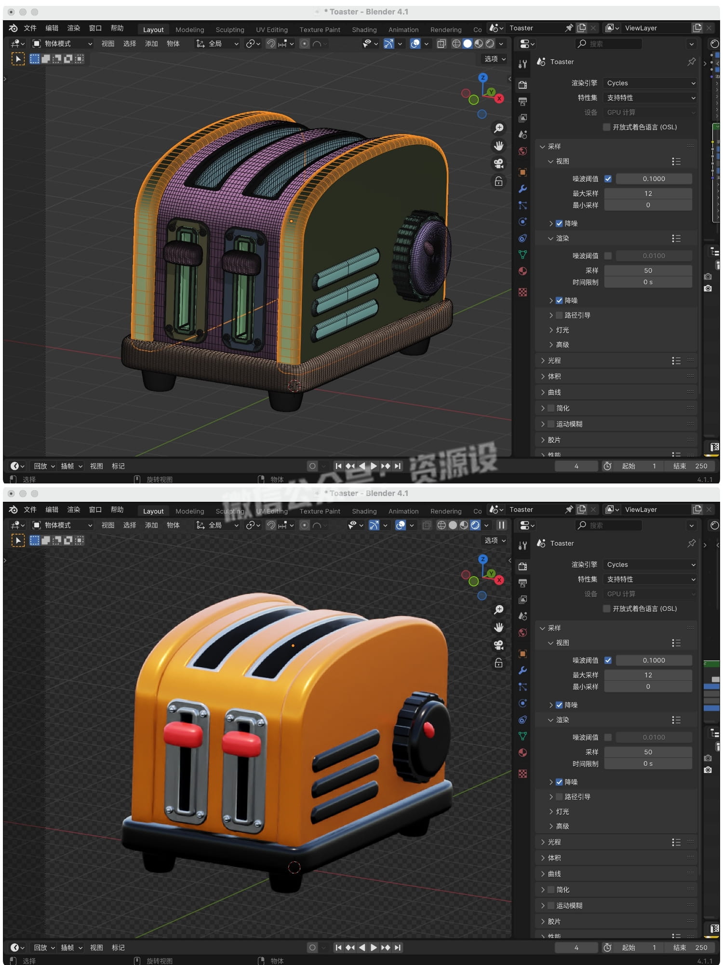Open Physics properties tab in rendered-view window
The image size is (723, 965).
point(522,703)
